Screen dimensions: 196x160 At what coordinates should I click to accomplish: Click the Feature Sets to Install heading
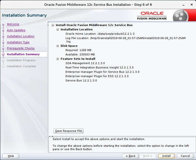[78, 59]
